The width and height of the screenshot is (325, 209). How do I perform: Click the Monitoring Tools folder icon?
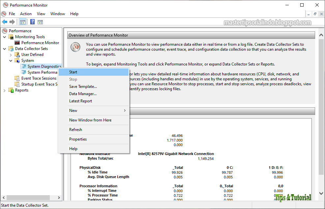tap(11, 37)
